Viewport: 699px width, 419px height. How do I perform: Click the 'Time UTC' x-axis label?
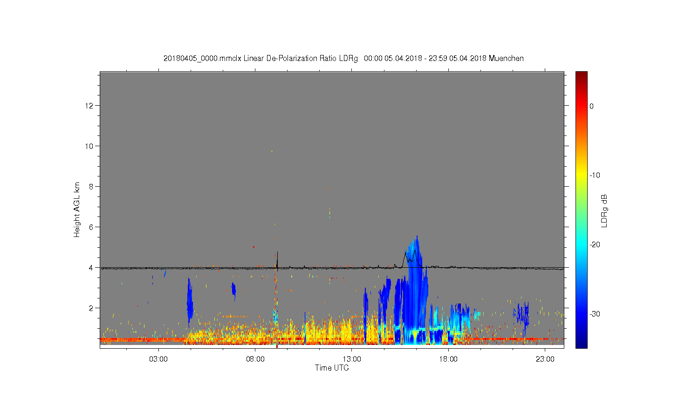(x=332, y=368)
